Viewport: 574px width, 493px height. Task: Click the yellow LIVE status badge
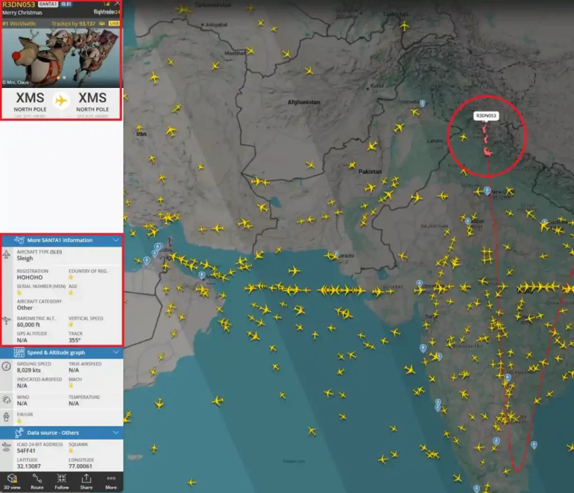pos(114,24)
